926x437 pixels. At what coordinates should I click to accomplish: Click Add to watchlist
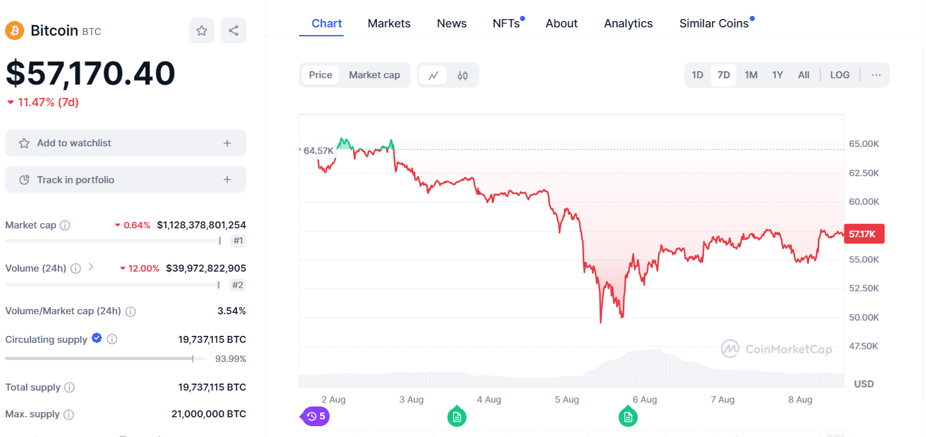coord(125,143)
